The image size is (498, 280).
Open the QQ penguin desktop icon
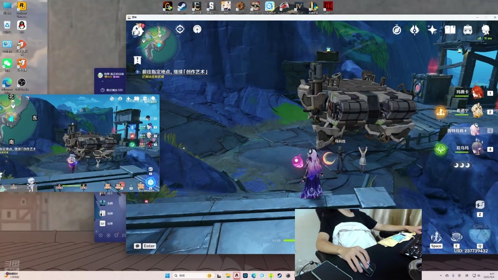click(22, 26)
